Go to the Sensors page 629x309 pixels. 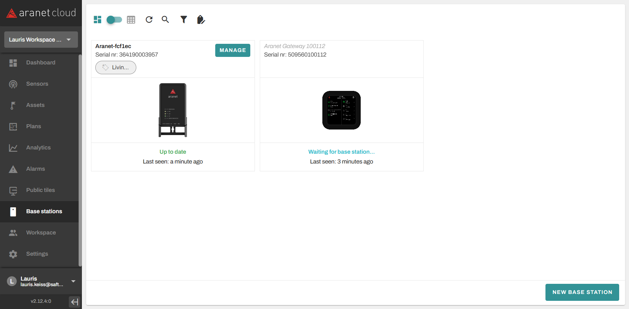(37, 84)
